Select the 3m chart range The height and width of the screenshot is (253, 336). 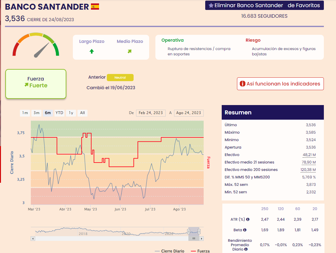coord(36,113)
